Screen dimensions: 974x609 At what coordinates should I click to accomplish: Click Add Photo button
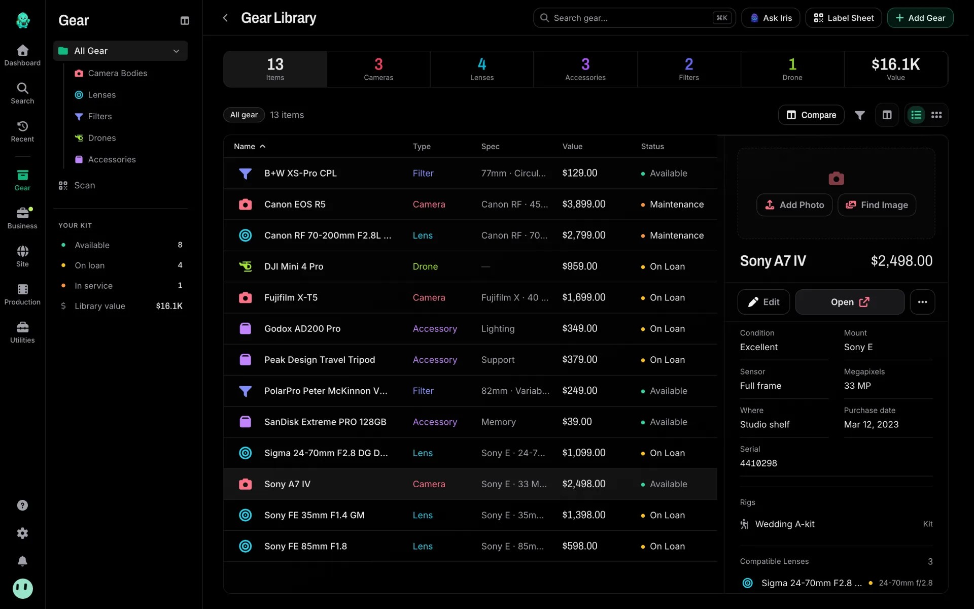[794, 205]
